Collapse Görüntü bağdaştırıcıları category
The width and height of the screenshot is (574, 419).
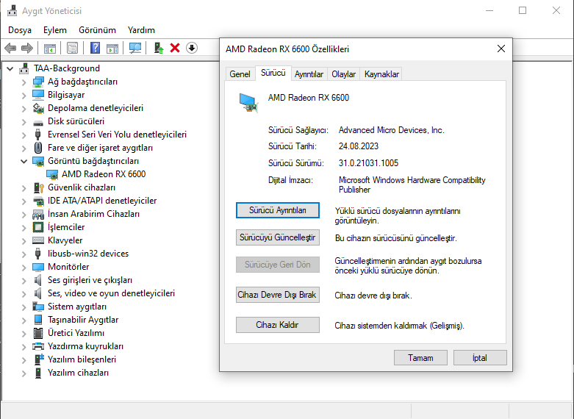[x=24, y=161]
